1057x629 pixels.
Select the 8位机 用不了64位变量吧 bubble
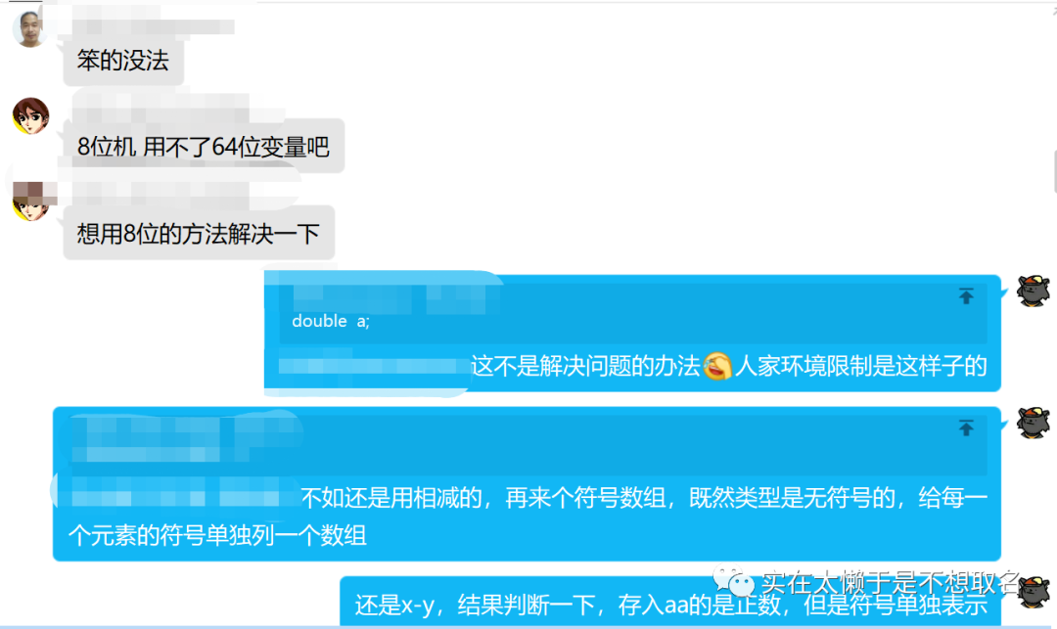point(204,146)
